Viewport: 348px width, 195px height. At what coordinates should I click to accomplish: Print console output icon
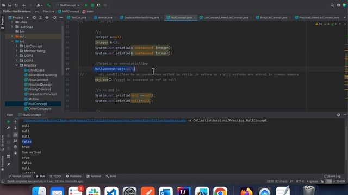coord(15,147)
